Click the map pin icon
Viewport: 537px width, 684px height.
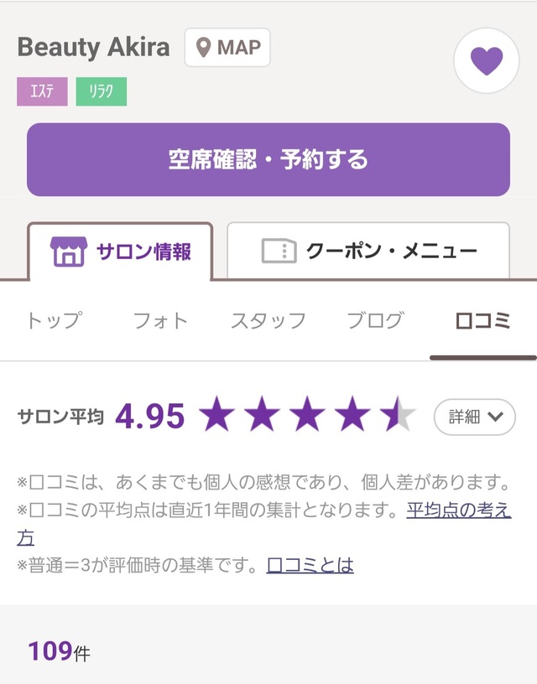click(203, 48)
